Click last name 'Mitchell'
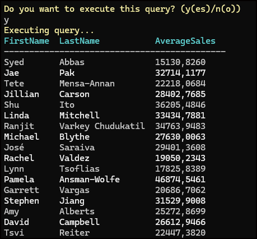The image size is (257, 239). coord(80,116)
